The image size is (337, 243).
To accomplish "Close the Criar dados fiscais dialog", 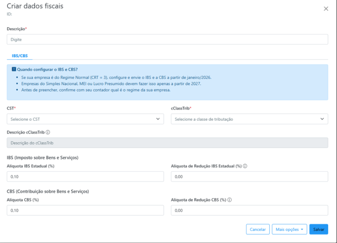I will coord(326,9).
